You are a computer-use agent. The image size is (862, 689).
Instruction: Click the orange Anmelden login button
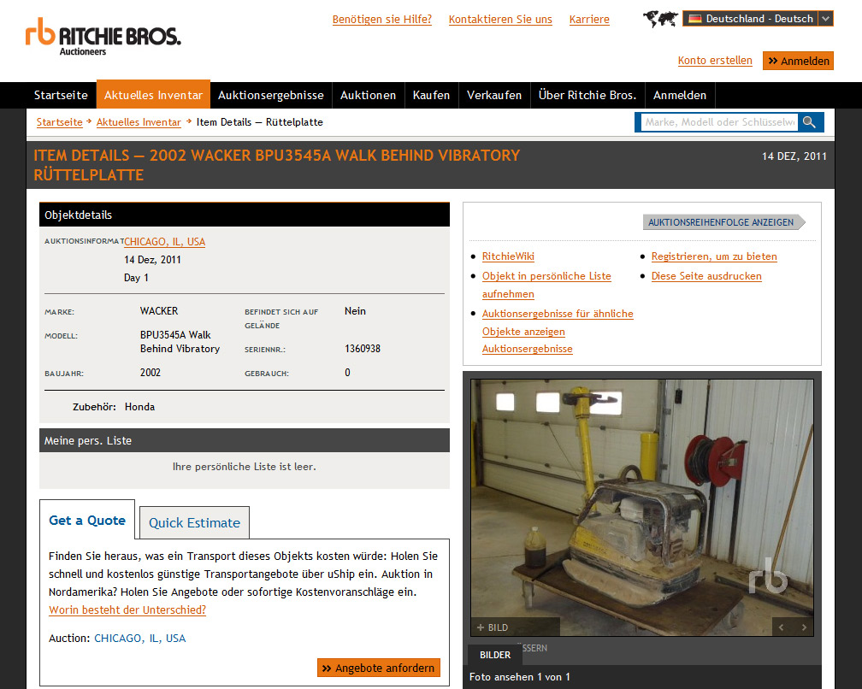(x=798, y=61)
